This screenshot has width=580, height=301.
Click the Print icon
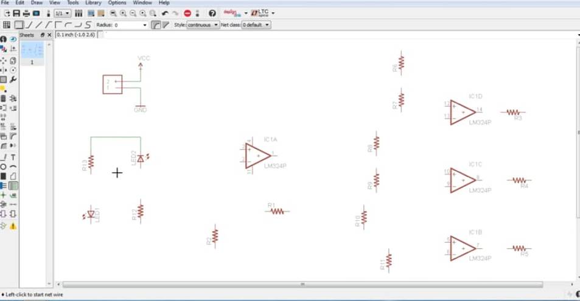pyautogui.click(x=26, y=13)
